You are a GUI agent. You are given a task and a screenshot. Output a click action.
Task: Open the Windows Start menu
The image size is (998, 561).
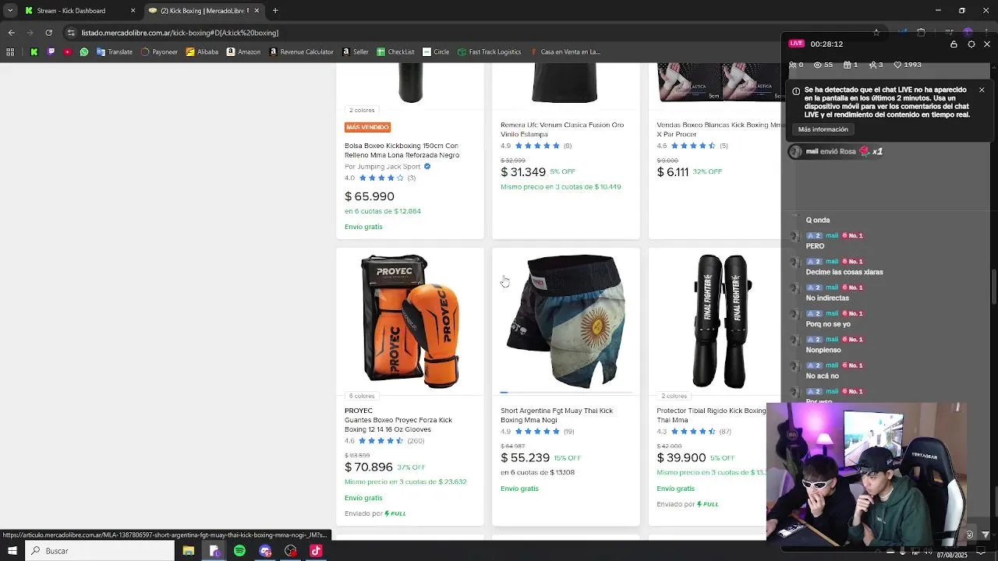click(12, 551)
